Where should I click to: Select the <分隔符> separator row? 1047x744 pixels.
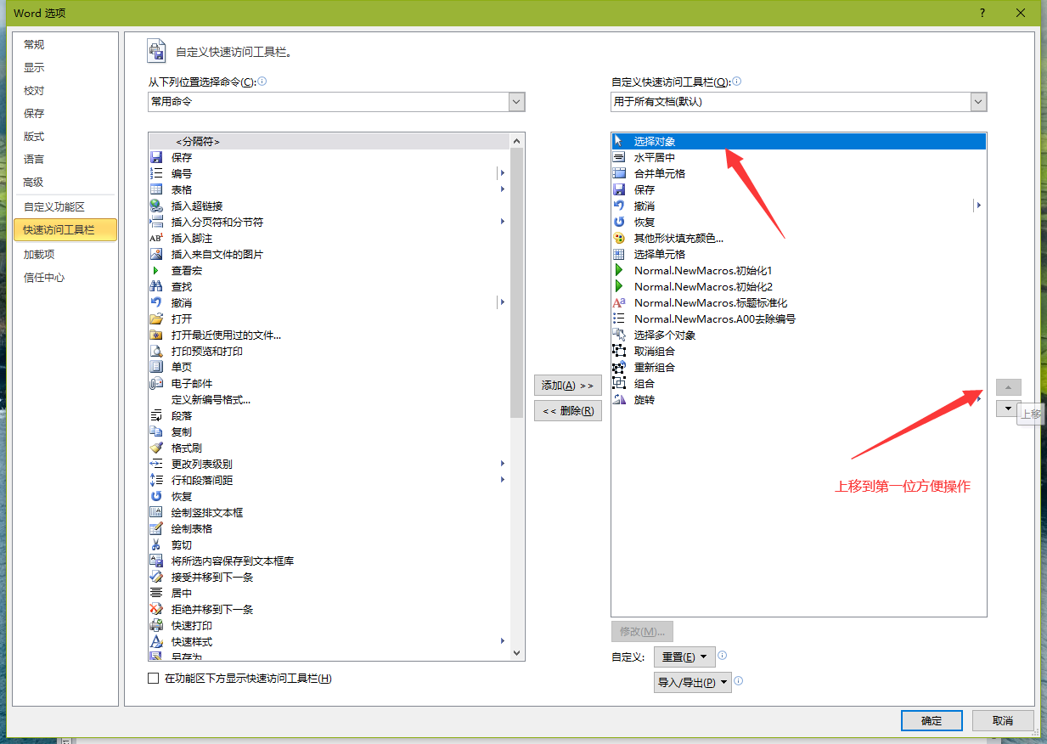(x=329, y=141)
